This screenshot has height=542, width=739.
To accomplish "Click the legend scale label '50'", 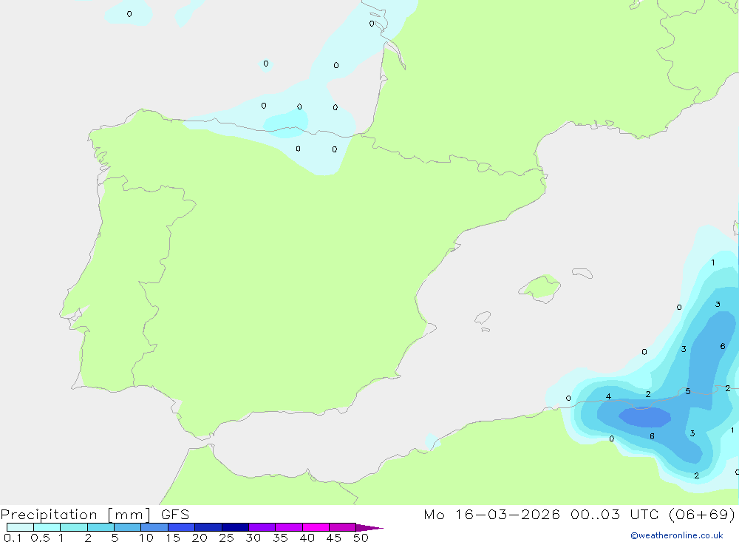I will [361, 538].
